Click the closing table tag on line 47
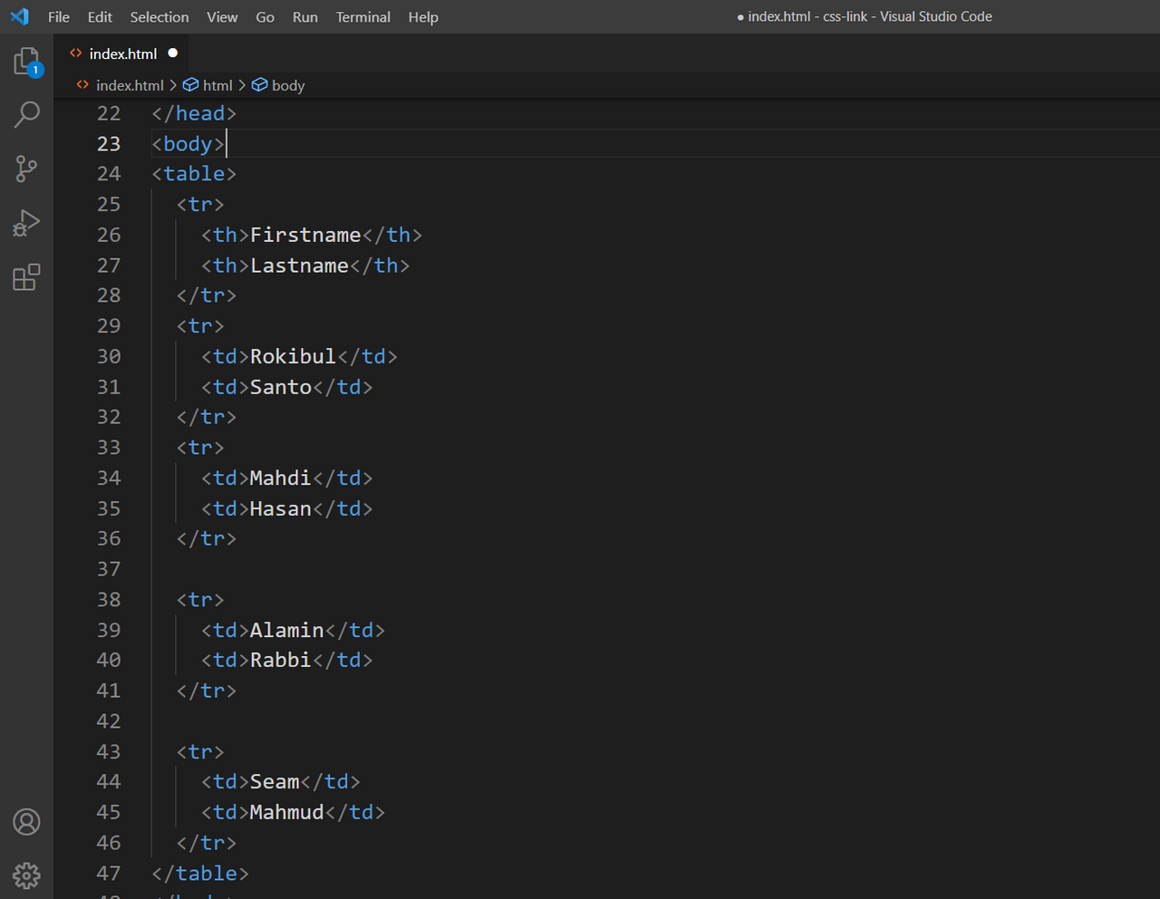The width and height of the screenshot is (1160, 899). [199, 874]
